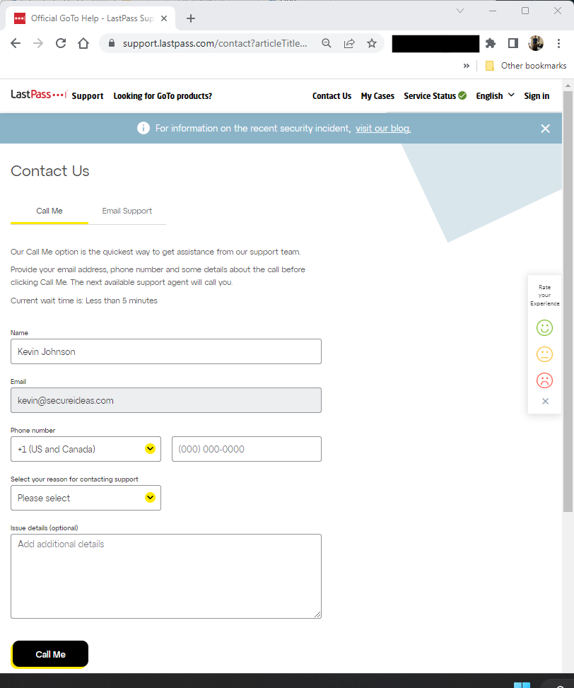Viewport: 574px width, 688px height.
Task: Close the Official GoTo Help tab
Action: tap(164, 18)
